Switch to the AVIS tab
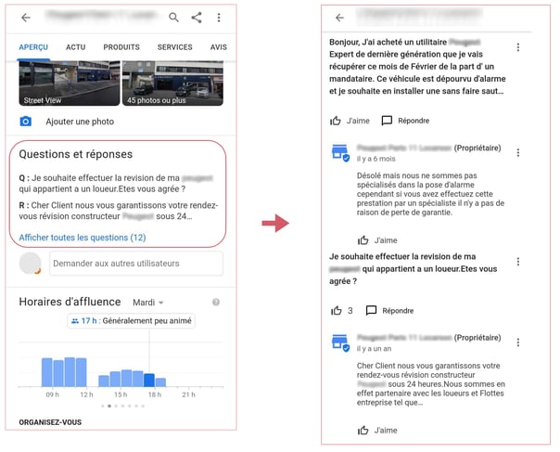 click(219, 47)
